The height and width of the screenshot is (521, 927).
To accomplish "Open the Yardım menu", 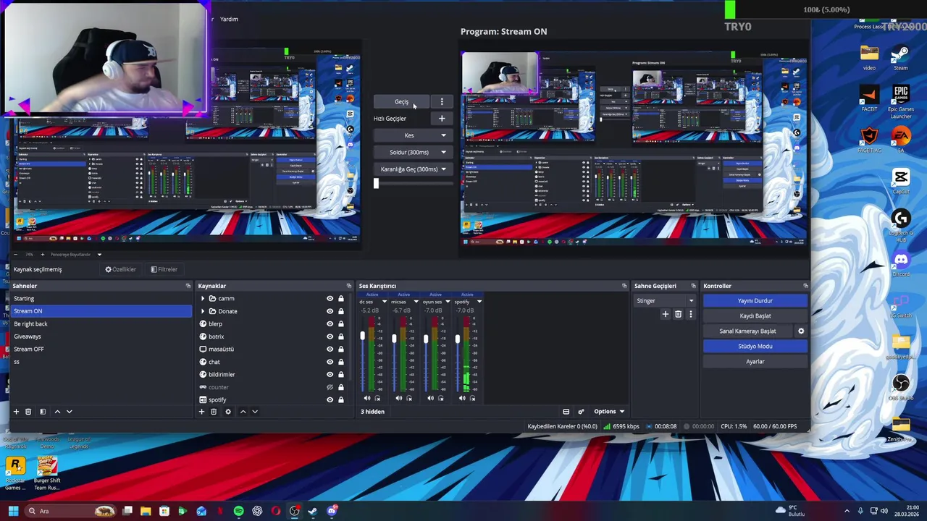I will 229,20.
